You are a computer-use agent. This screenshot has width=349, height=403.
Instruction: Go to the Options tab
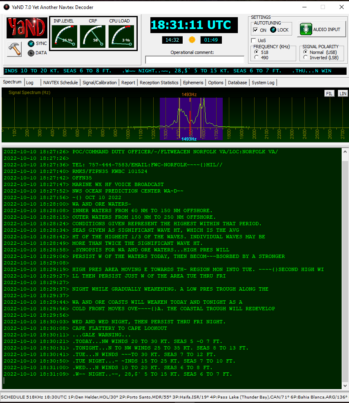[216, 83]
